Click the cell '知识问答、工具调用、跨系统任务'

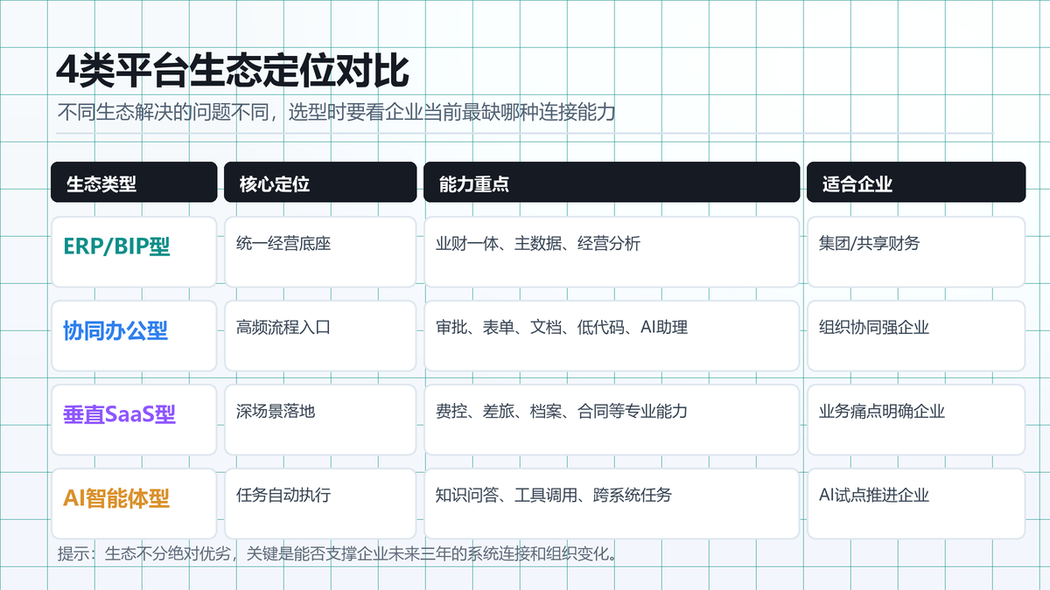pyautogui.click(x=612, y=503)
